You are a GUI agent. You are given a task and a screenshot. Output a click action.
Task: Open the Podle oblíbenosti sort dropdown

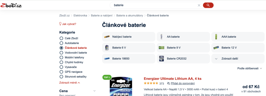[x=250, y=68]
